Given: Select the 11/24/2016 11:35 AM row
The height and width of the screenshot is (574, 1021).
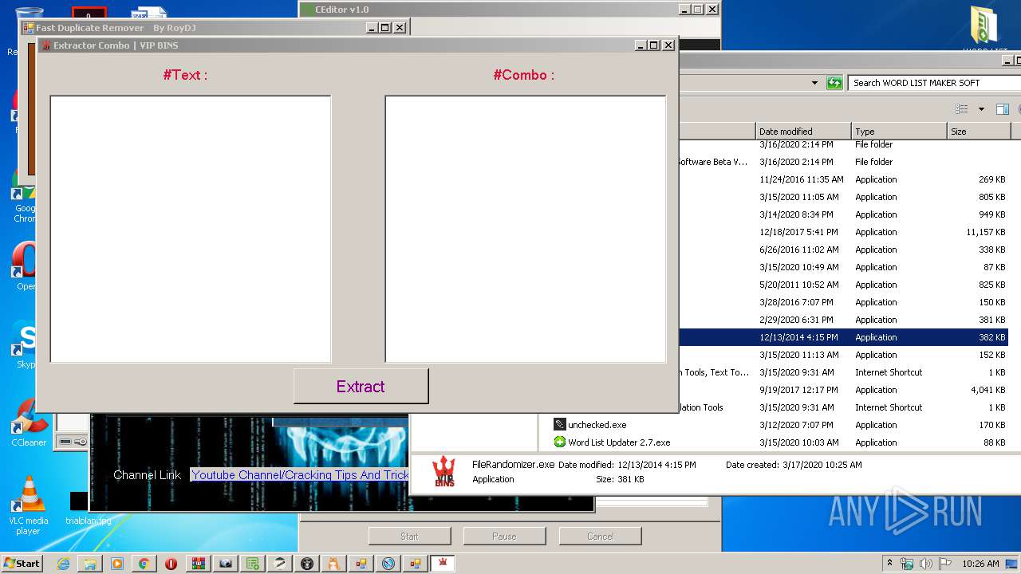Looking at the screenshot, I should coord(843,179).
